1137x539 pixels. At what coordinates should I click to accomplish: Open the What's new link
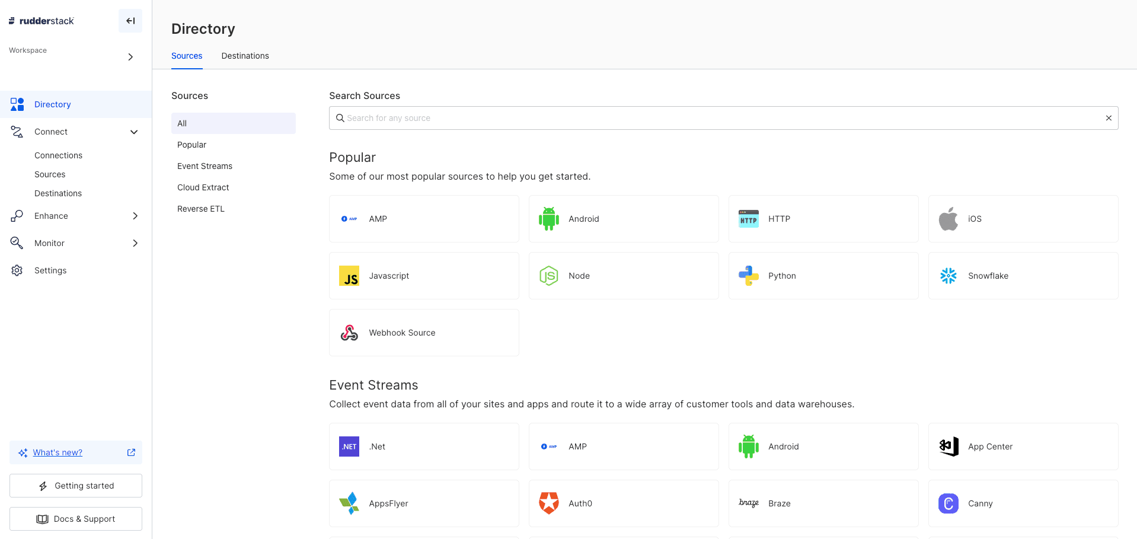[57, 452]
